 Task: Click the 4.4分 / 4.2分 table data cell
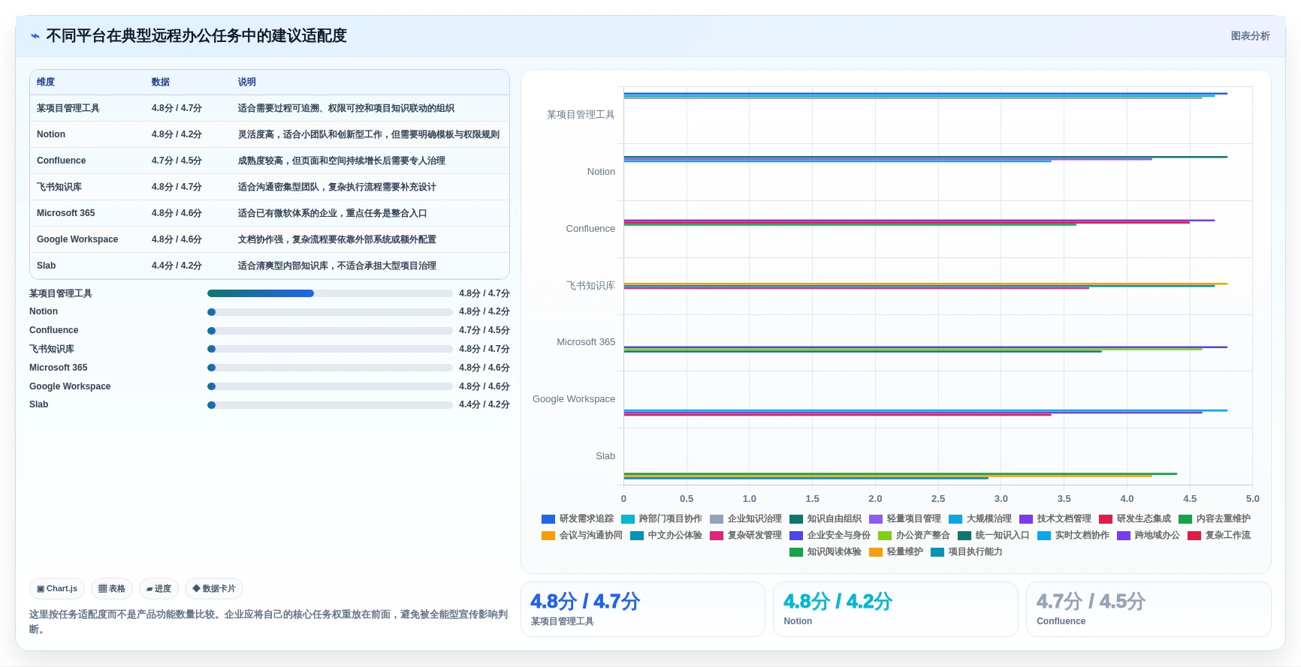177,266
